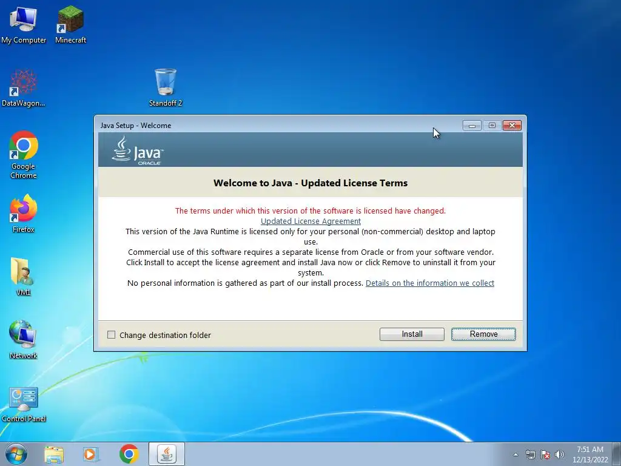
Task: Click the volume speaker tray icon
Action: click(560, 454)
